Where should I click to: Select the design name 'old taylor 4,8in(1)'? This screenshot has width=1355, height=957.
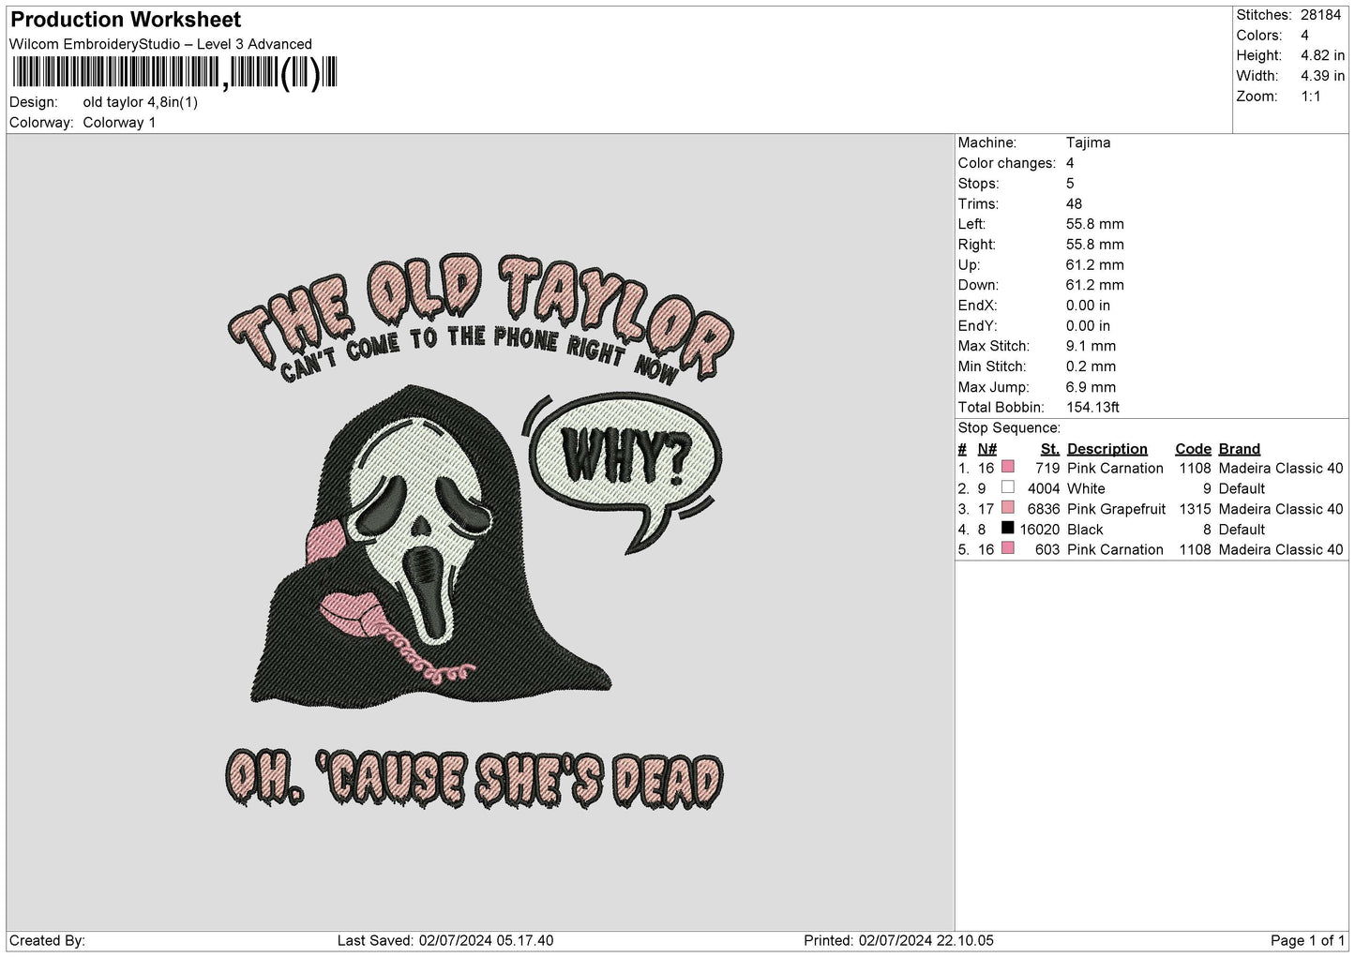click(x=141, y=102)
